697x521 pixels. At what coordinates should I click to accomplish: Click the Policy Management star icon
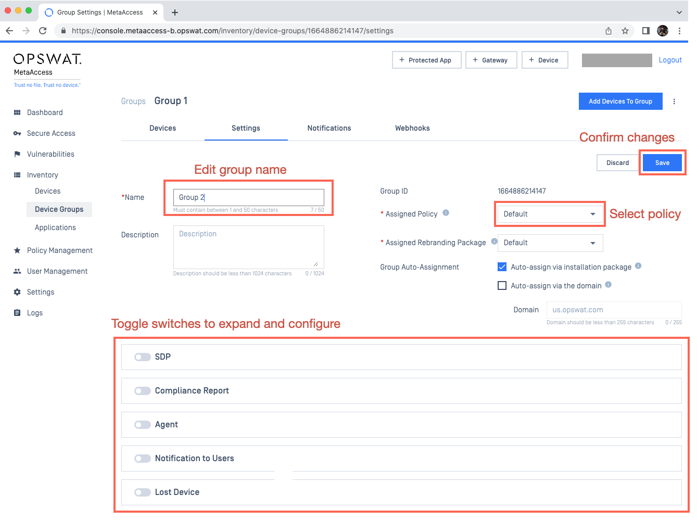[x=17, y=250]
